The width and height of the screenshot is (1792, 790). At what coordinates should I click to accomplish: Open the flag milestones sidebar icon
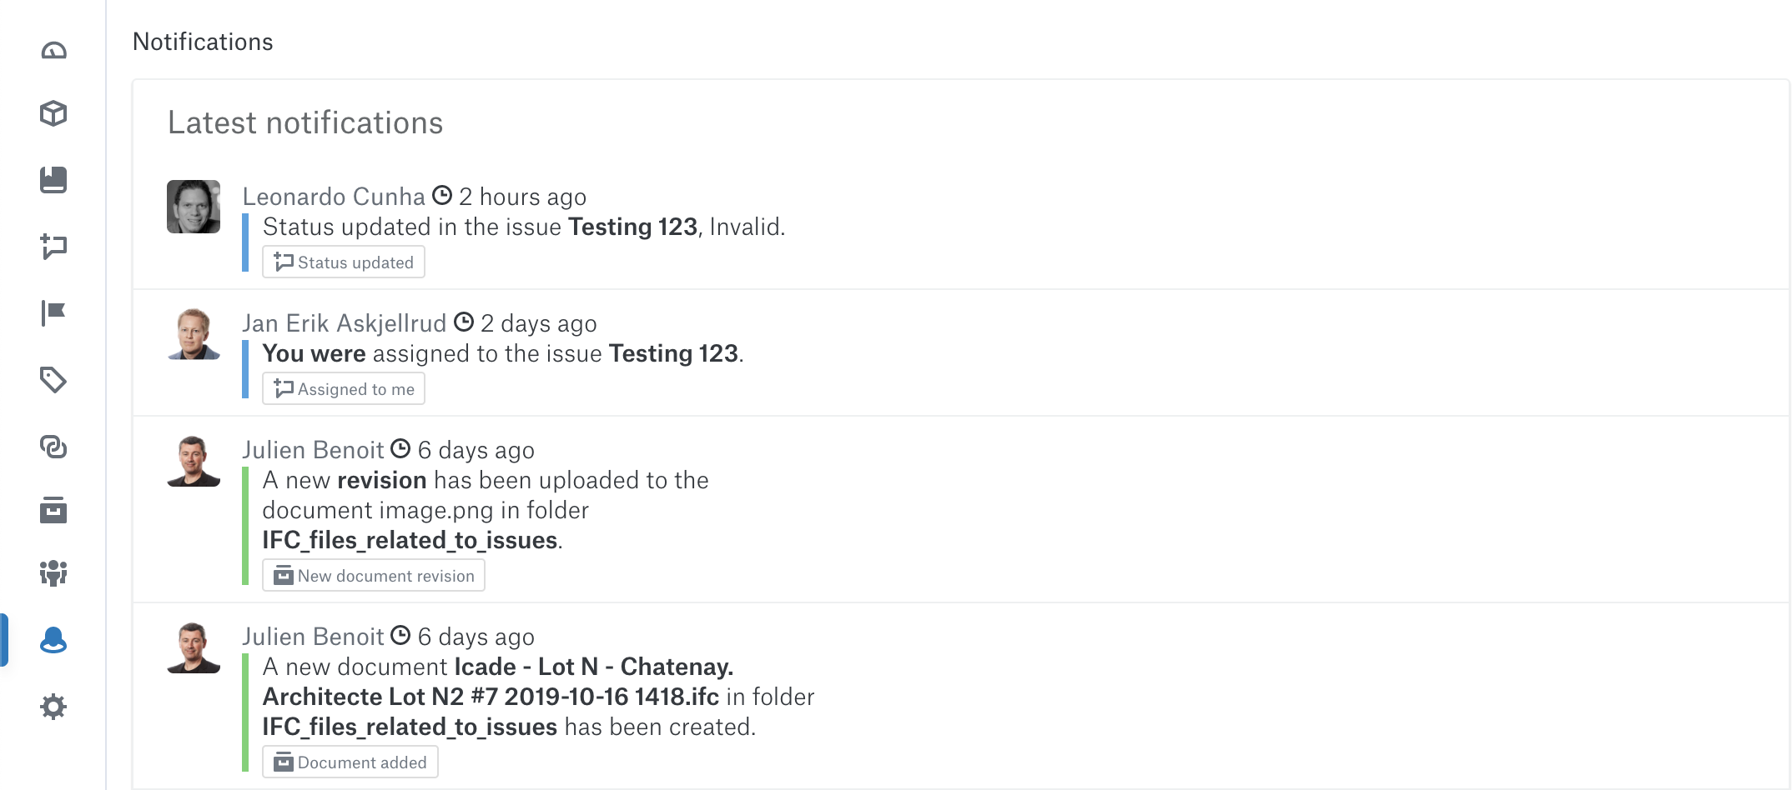point(53,313)
